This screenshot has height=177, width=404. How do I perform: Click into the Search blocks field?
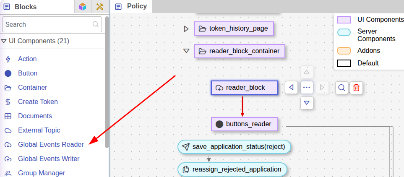pyautogui.click(x=48, y=24)
